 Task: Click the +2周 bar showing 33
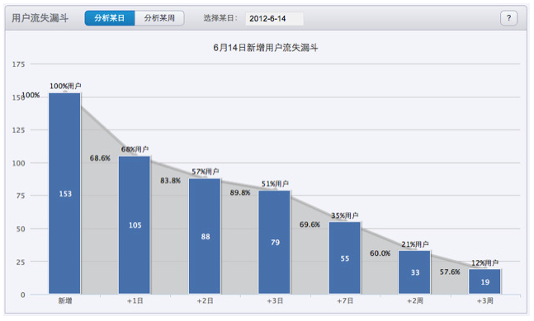[x=414, y=272]
